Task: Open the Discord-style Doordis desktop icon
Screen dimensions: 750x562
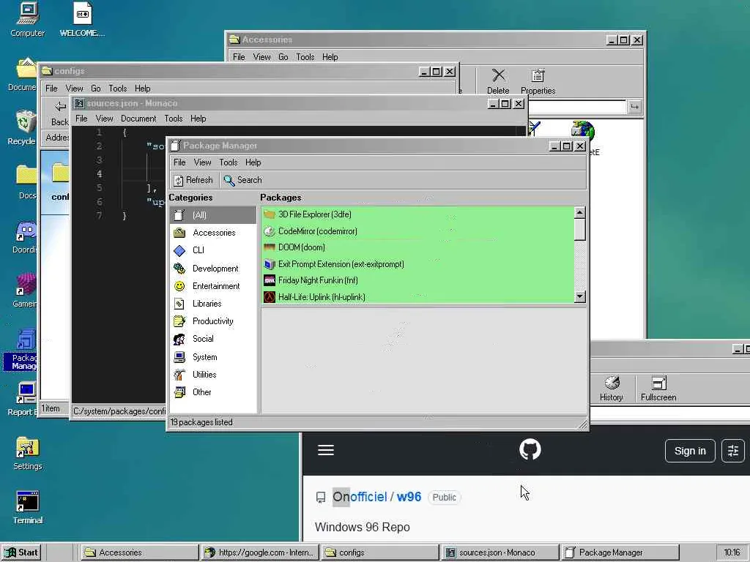Action: pyautogui.click(x=24, y=237)
